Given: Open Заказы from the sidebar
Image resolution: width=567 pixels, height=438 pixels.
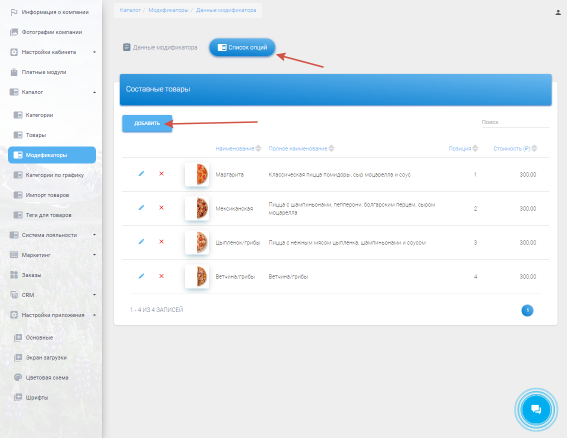Looking at the screenshot, I should 31,275.
